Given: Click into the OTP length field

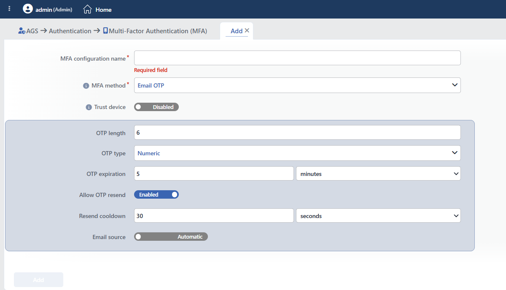Looking at the screenshot, I should click(x=297, y=132).
